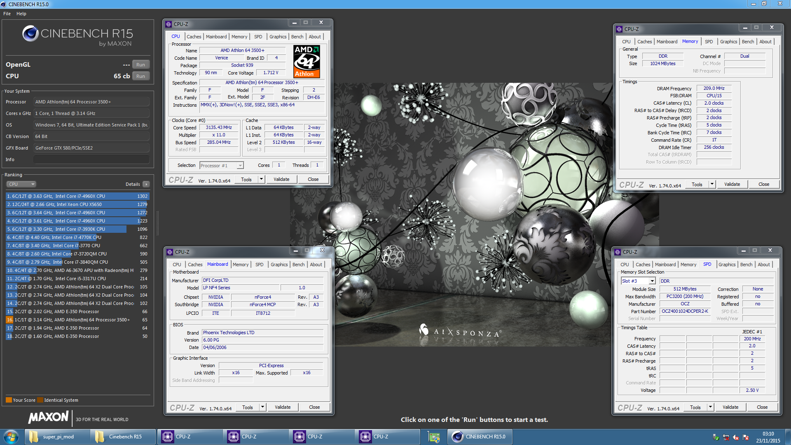Select ranking row Intel Xeon CPU X5650

[x=77, y=204]
